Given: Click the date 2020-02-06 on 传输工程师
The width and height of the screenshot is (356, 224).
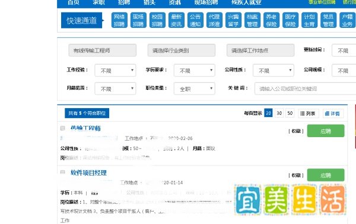Looking at the screenshot, I should [x=180, y=138].
